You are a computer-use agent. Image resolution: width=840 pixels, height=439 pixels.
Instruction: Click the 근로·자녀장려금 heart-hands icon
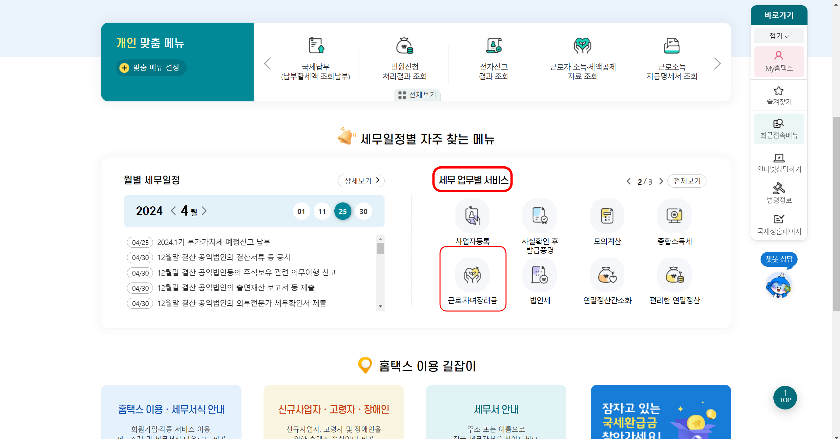tap(472, 275)
